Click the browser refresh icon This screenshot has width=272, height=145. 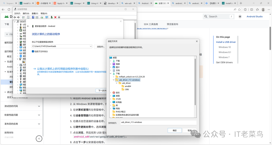[9, 10]
